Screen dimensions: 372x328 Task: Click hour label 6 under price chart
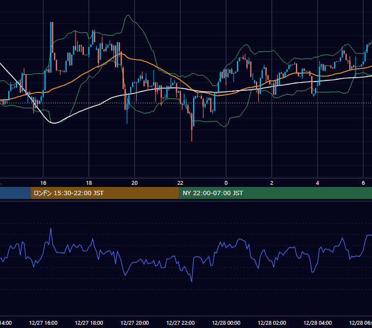point(363,183)
